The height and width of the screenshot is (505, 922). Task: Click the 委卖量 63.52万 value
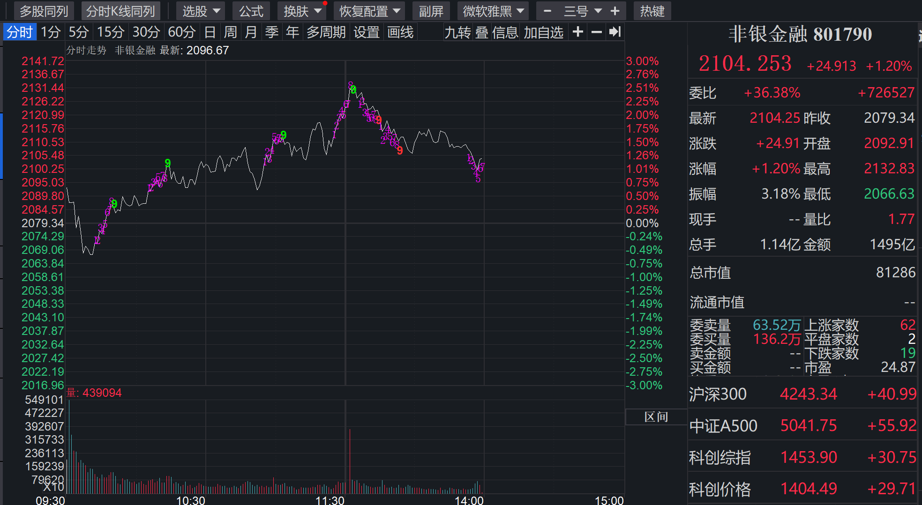777,325
